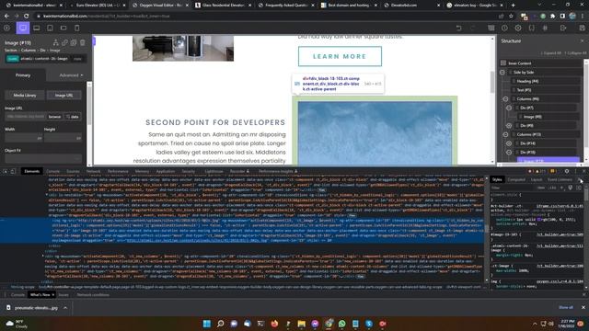
Task: Click Show all downloads link
Action: pos(566,307)
